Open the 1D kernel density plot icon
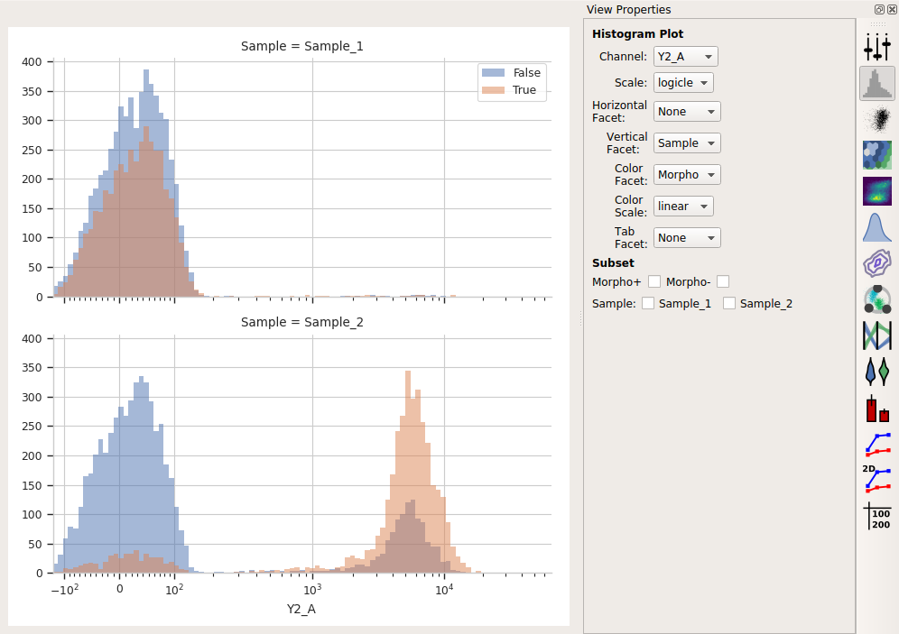The height and width of the screenshot is (634, 899). click(x=876, y=226)
